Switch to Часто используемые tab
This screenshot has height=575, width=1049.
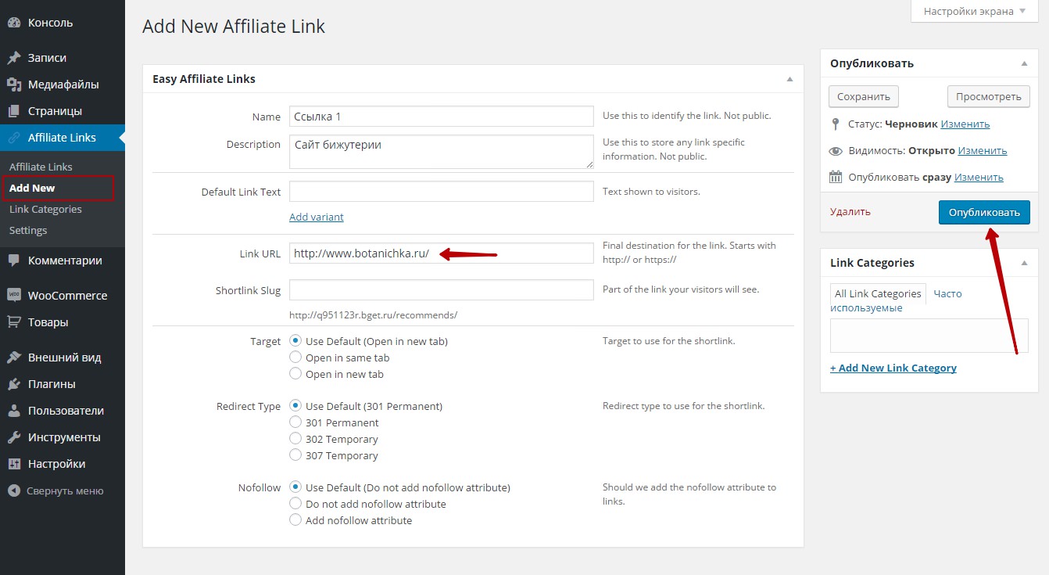896,300
